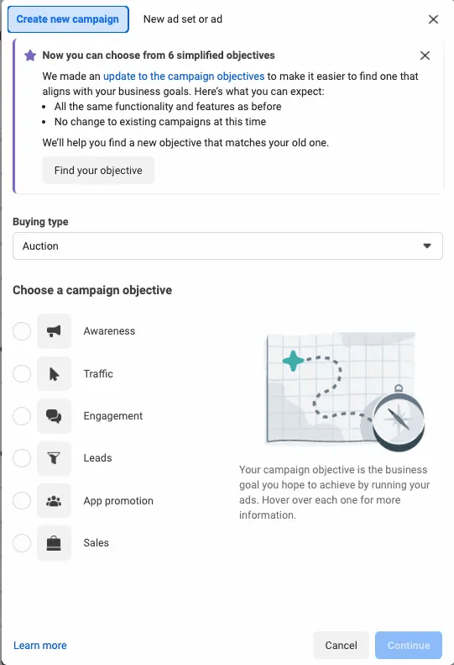The width and height of the screenshot is (454, 665).
Task: Open the Buying type Auction dropdown
Action: pos(228,246)
